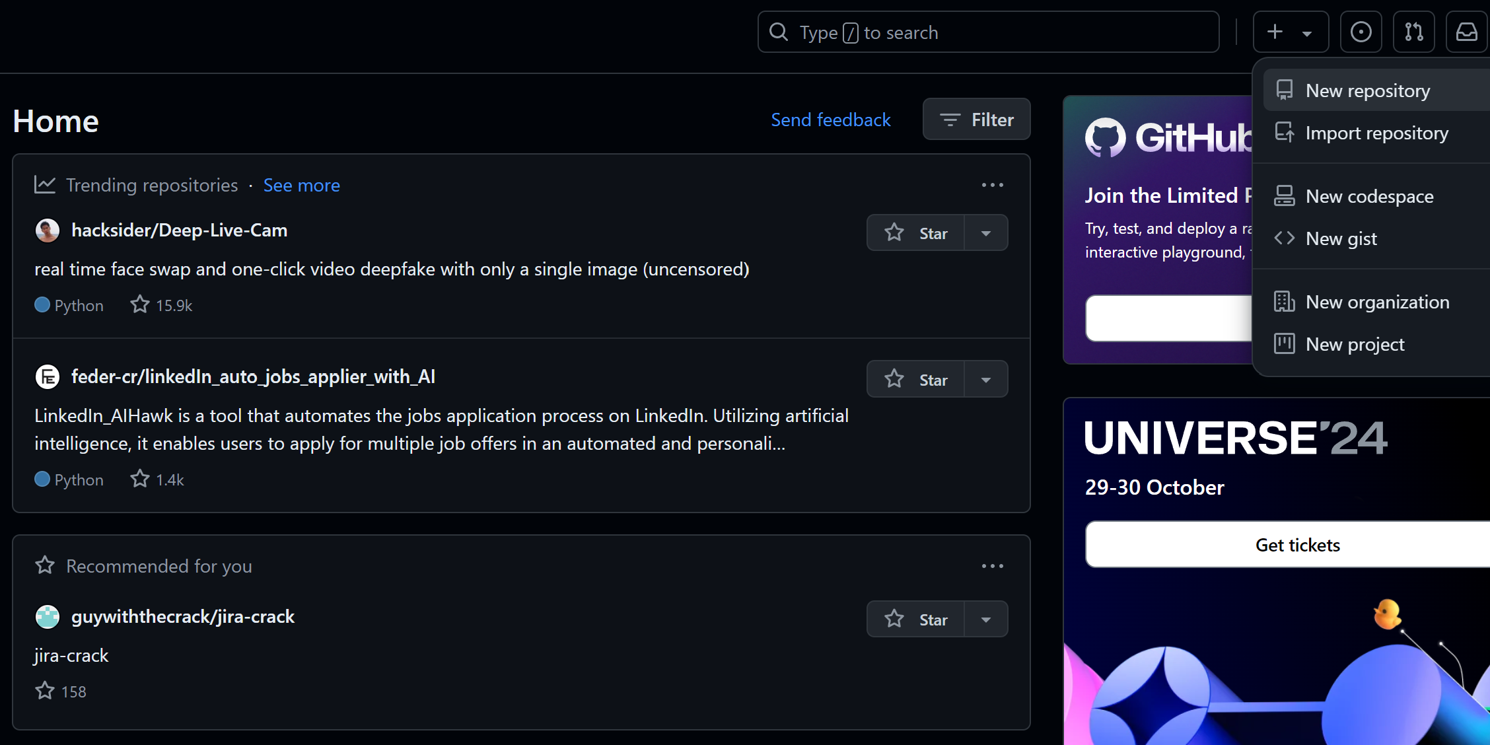Image resolution: width=1490 pixels, height=745 pixels.
Task: Click star count icon beside 1.4k
Action: point(139,479)
